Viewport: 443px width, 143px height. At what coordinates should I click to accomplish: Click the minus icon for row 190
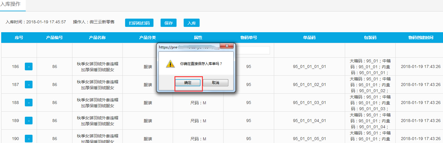pyautogui.click(x=28, y=139)
